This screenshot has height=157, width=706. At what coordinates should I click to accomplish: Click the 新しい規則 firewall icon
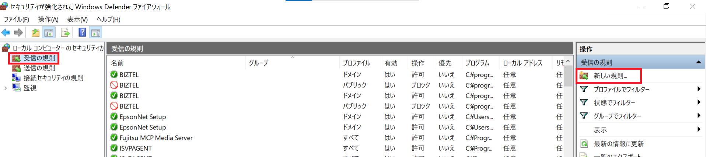click(584, 76)
